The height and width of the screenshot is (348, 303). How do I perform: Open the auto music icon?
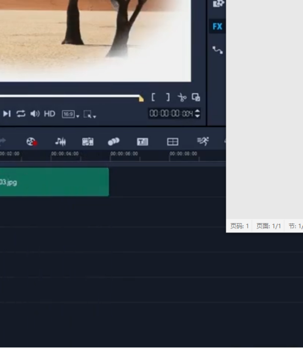tap(88, 141)
